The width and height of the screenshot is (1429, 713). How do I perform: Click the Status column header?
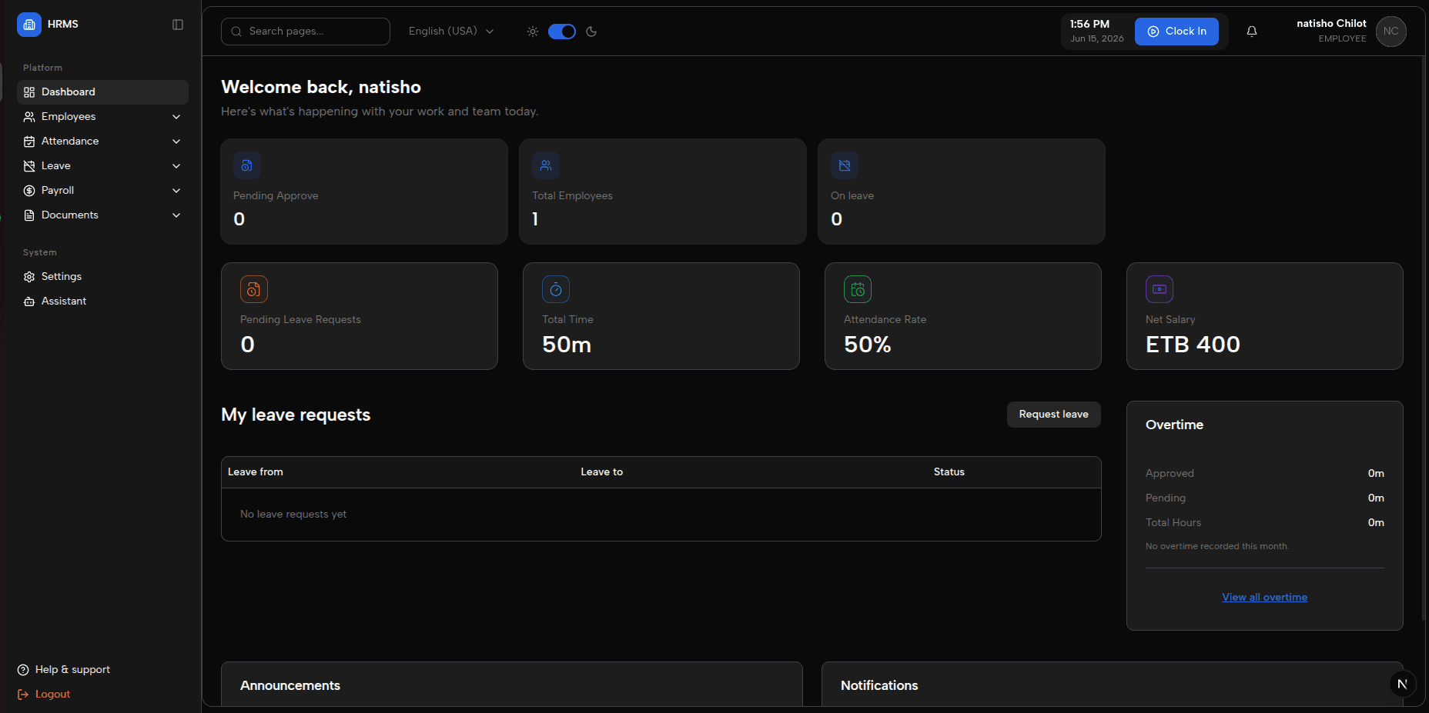949,472
